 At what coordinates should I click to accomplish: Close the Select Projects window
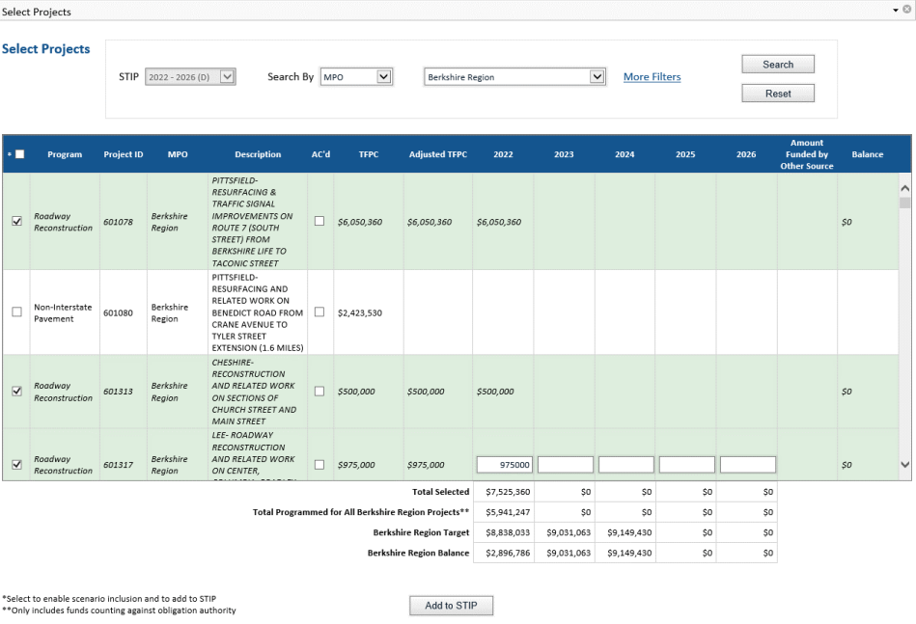tap(908, 10)
